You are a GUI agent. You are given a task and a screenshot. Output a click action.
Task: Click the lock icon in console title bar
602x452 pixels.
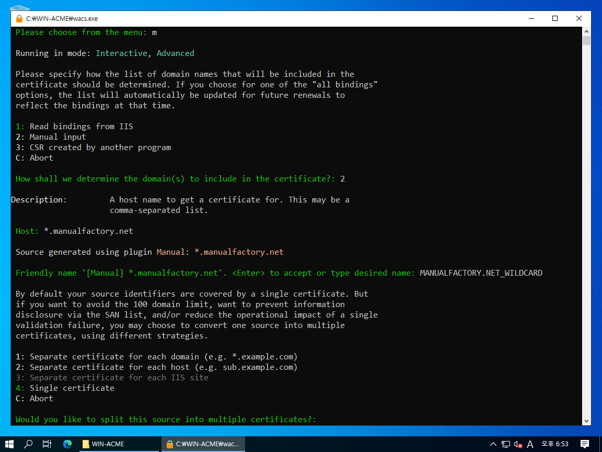tap(19, 18)
